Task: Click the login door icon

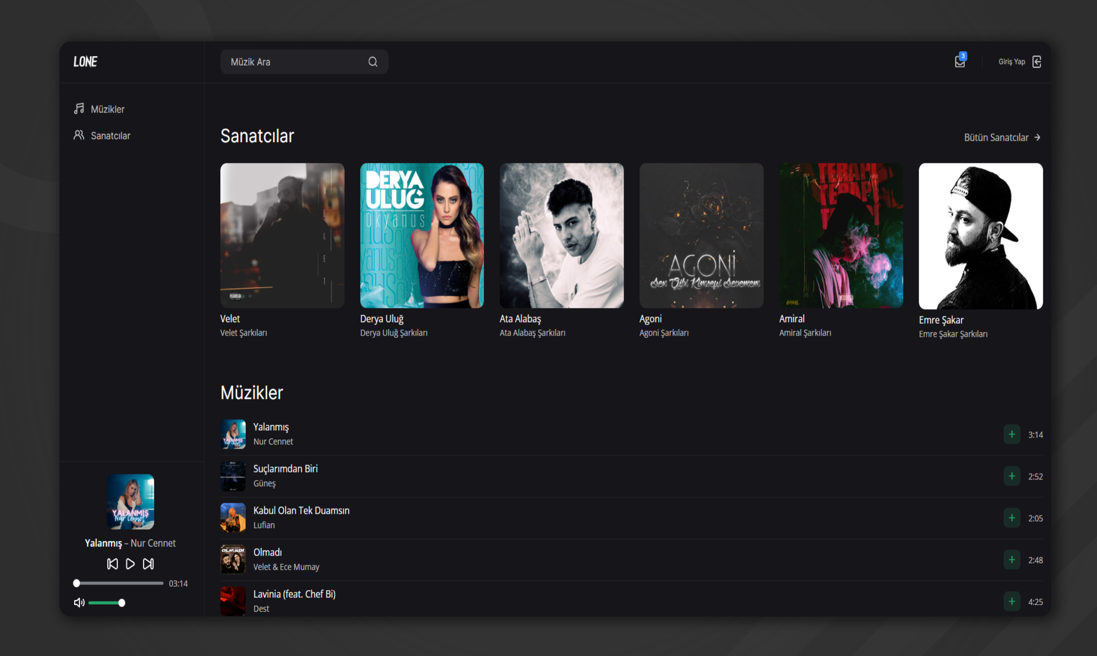Action: 1036,62
